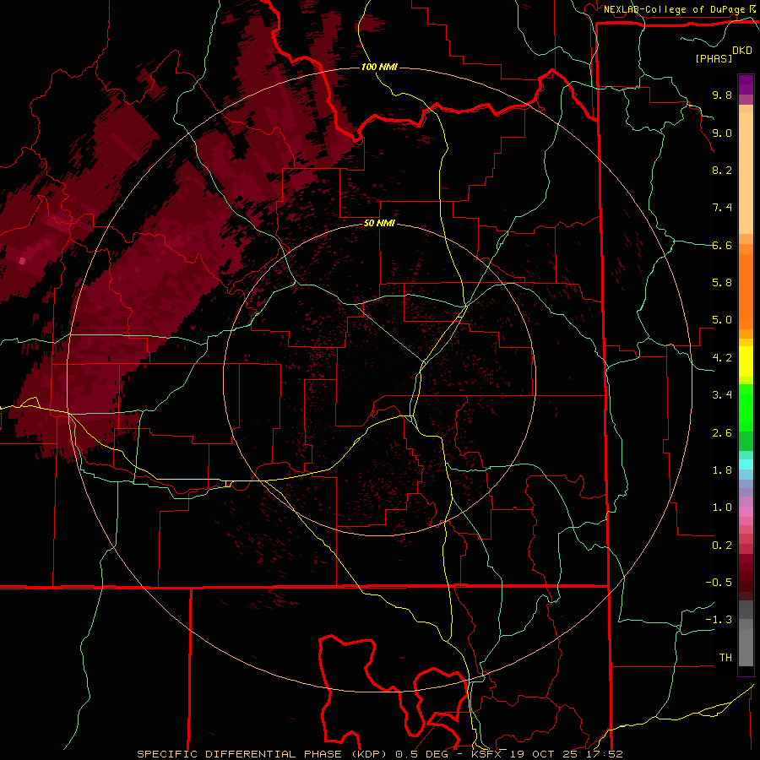Click the 9.0 value on the color scale
The image size is (760, 760).
722,133
